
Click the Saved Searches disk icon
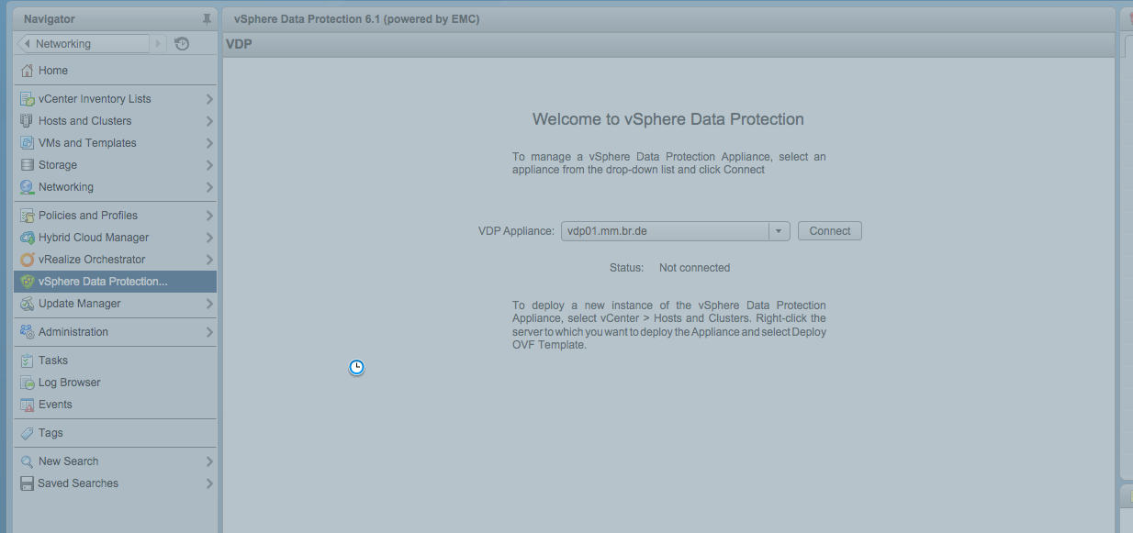28,483
